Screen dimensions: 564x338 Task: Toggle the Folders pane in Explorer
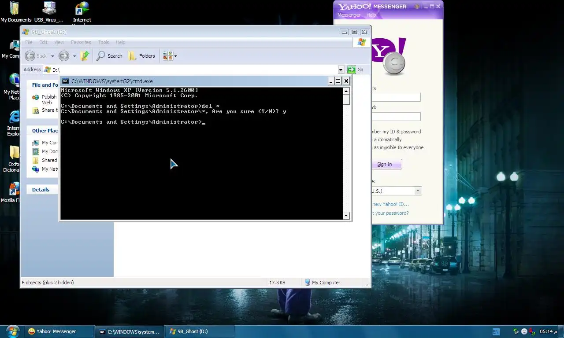coord(141,56)
